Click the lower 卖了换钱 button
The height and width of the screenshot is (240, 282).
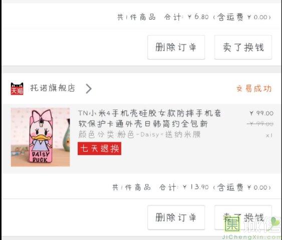click(243, 217)
